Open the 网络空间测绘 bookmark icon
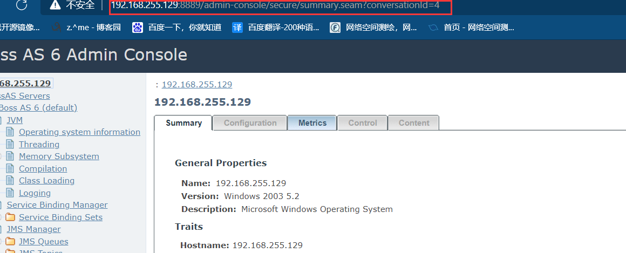626x253 pixels. [335, 28]
